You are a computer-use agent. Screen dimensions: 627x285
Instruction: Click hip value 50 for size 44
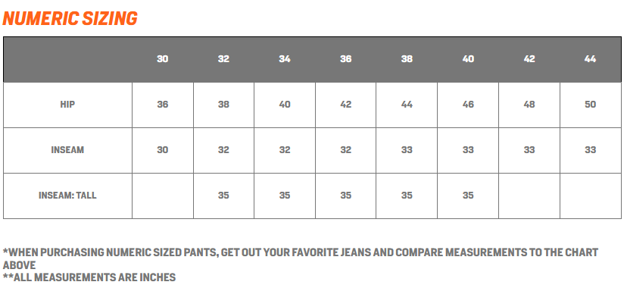[x=590, y=105]
